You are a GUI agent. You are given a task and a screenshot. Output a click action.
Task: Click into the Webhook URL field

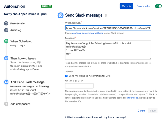pos(108,28)
